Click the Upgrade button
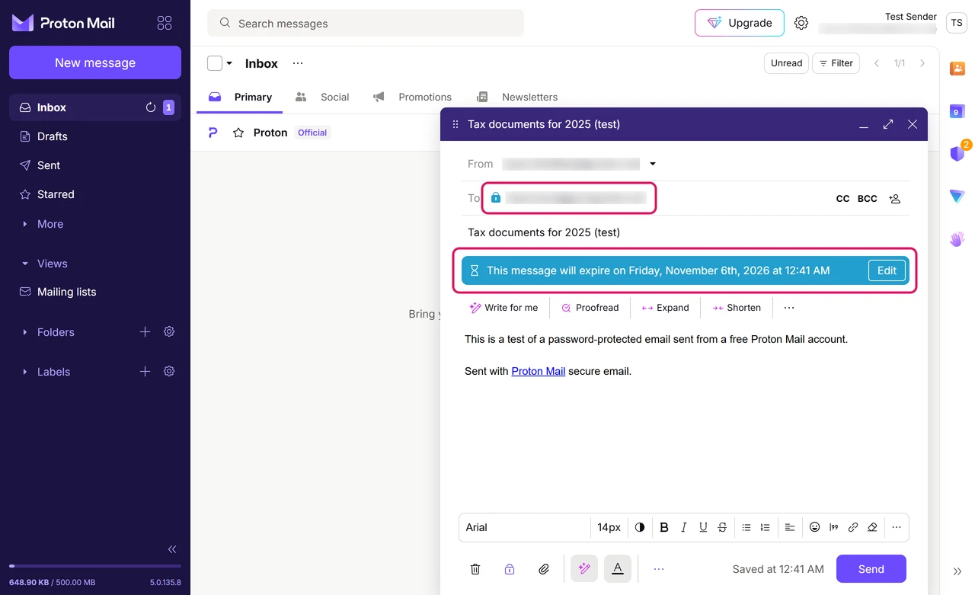 [x=739, y=23]
